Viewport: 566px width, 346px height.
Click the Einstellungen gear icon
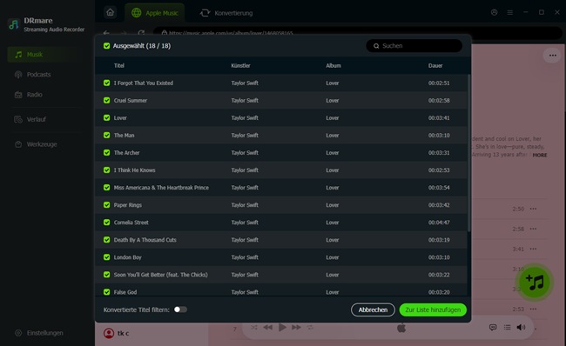(x=18, y=333)
